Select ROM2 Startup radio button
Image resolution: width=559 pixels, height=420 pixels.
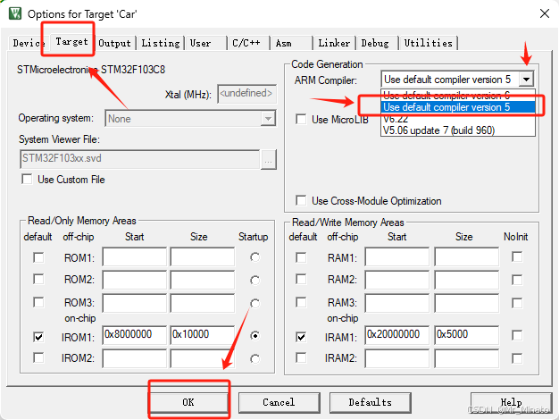(x=254, y=280)
